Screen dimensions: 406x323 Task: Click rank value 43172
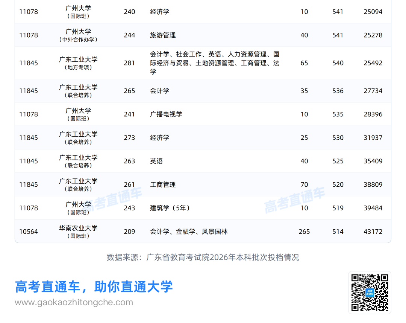[x=373, y=232]
